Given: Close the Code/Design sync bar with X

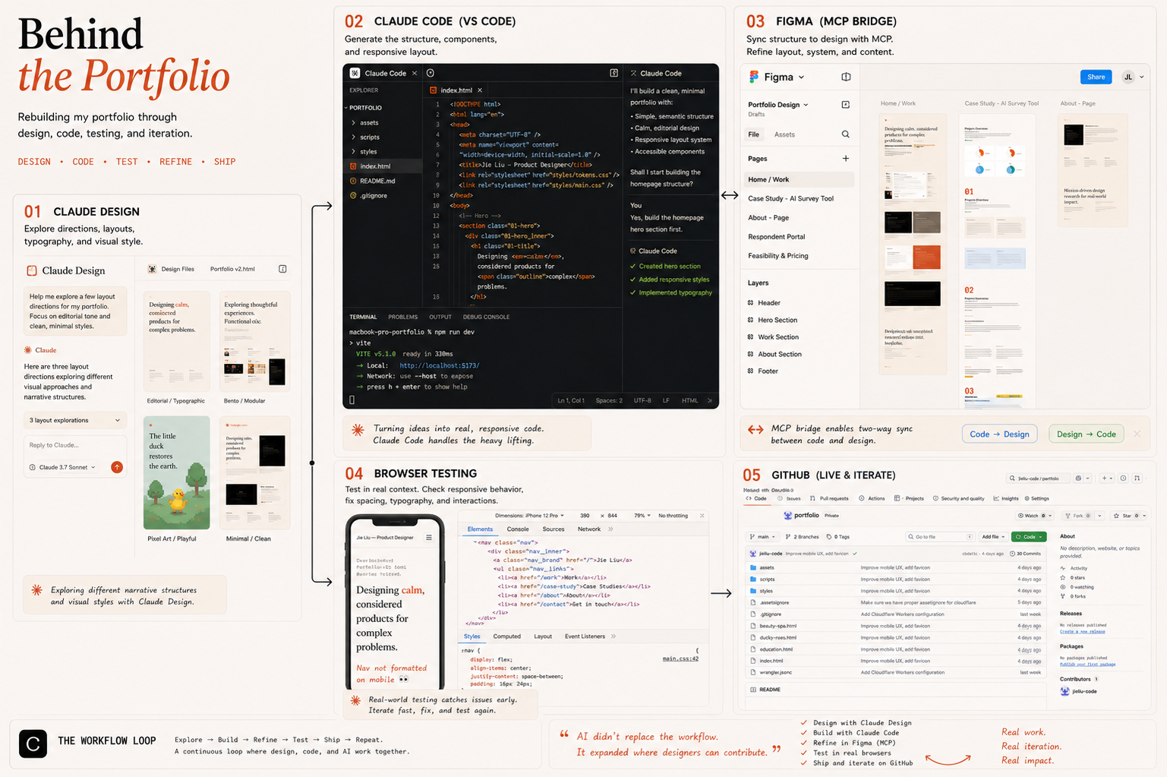Looking at the screenshot, I should pos(1137,434).
